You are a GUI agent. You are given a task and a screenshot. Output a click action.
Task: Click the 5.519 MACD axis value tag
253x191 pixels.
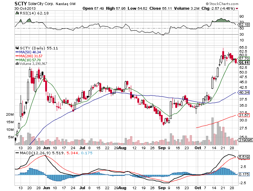[x=244, y=157]
